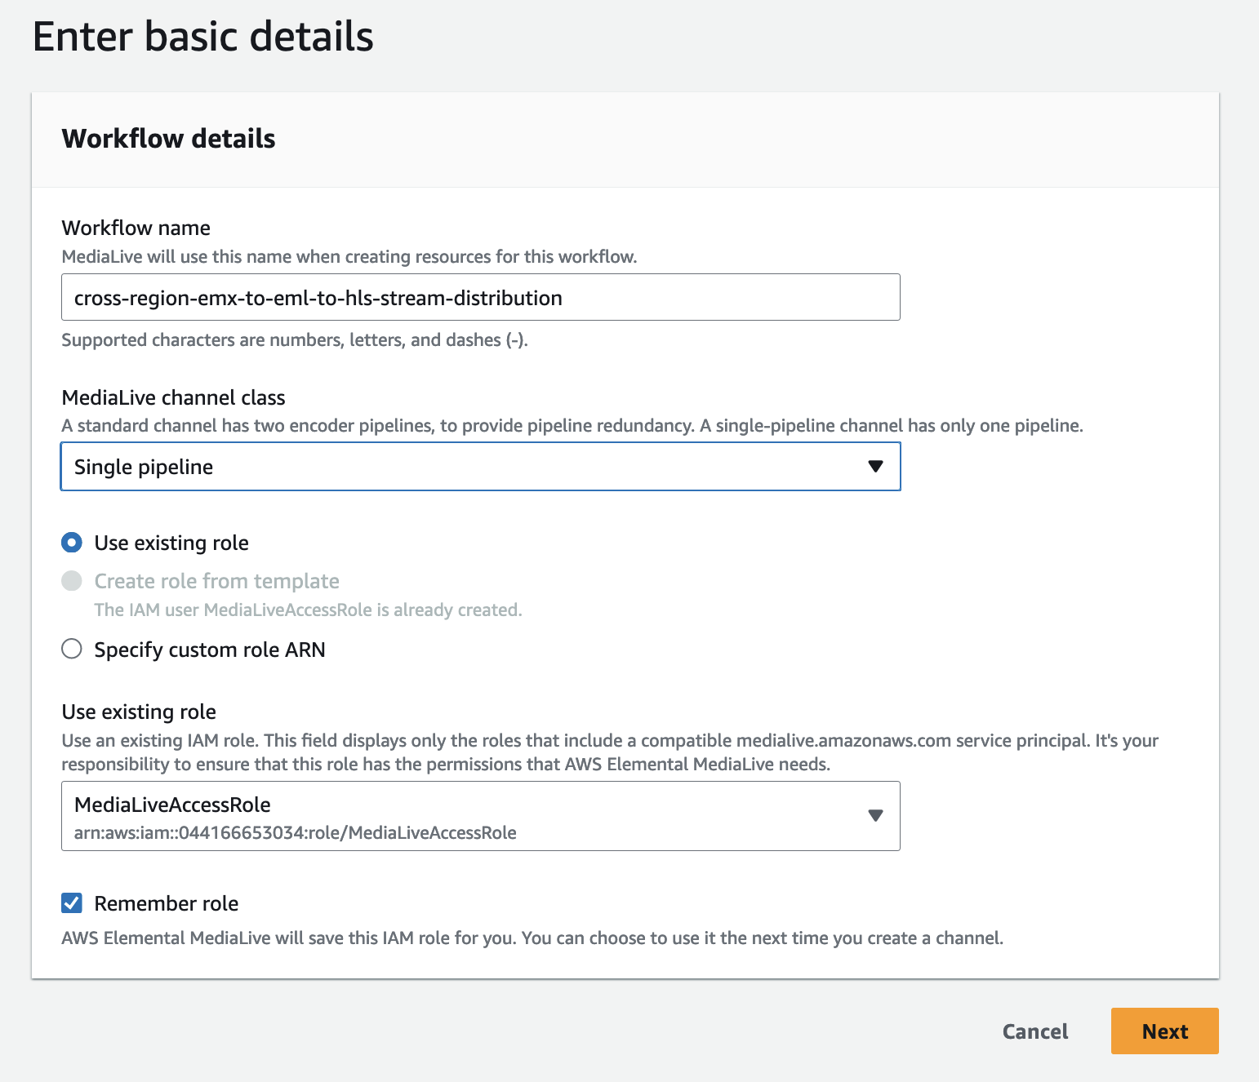Click the Remember role label text
Image resolution: width=1259 pixels, height=1082 pixels.
pos(167,903)
